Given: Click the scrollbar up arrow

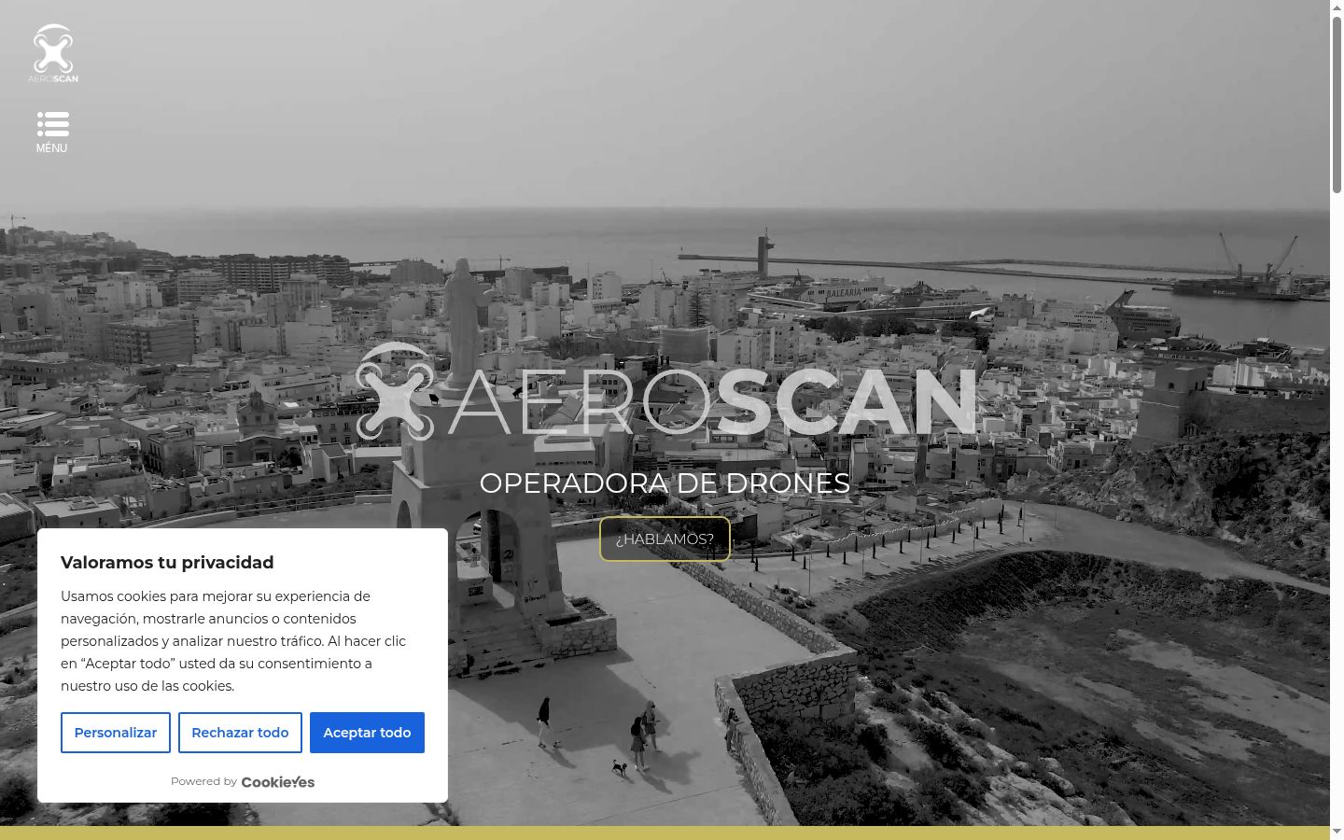Looking at the screenshot, I should tap(1337, 7).
